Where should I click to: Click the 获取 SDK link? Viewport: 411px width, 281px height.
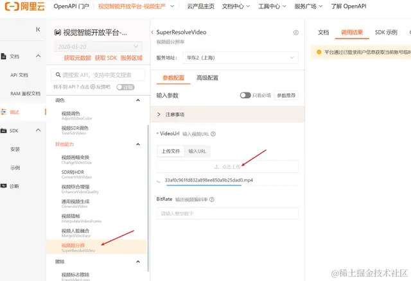coord(106,58)
